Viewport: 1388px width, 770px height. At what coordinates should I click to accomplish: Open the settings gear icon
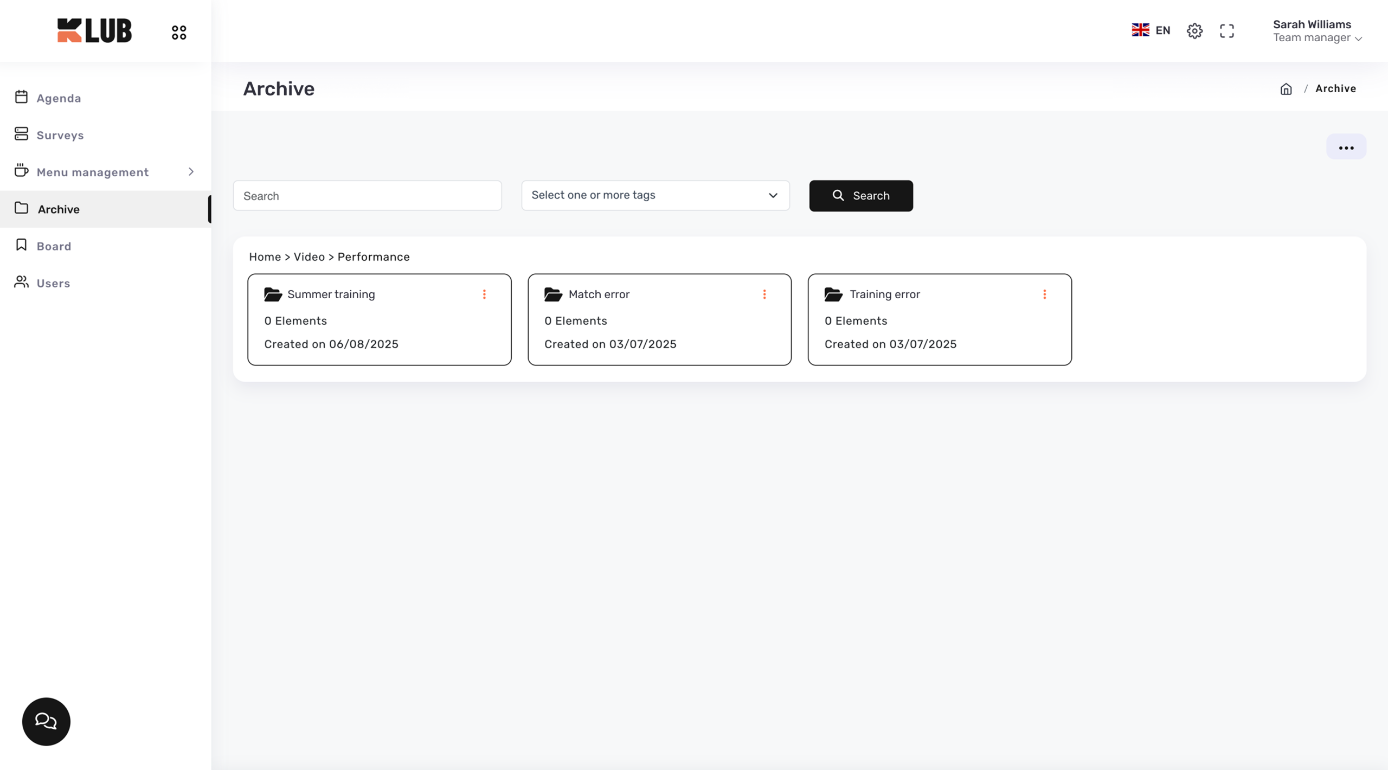(x=1194, y=31)
